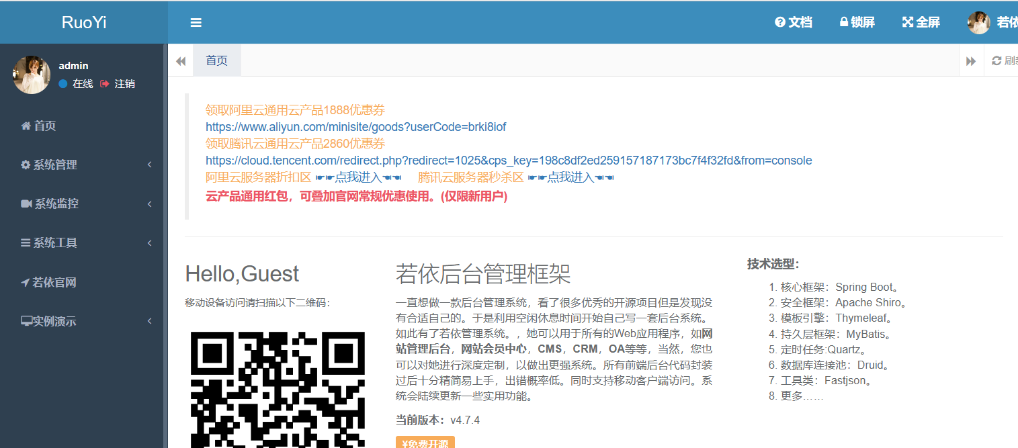This screenshot has height=448, width=1018.
Task: Expand the 系统监控 menu chevron
Action: [149, 204]
